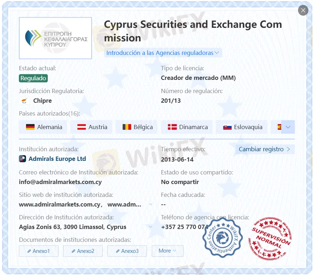Screen dimensions: 313x275
Task: Select the Alemania country chip
Action: click(43, 127)
